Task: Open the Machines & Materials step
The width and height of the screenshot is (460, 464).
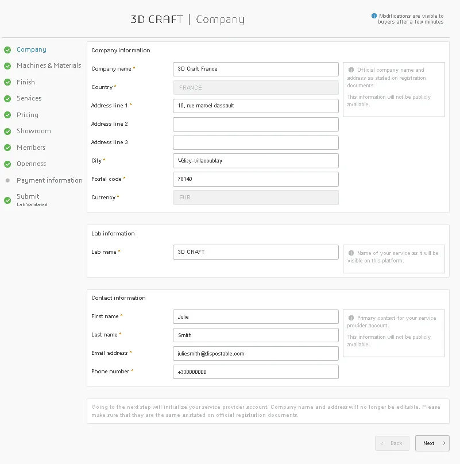Action: [x=49, y=65]
